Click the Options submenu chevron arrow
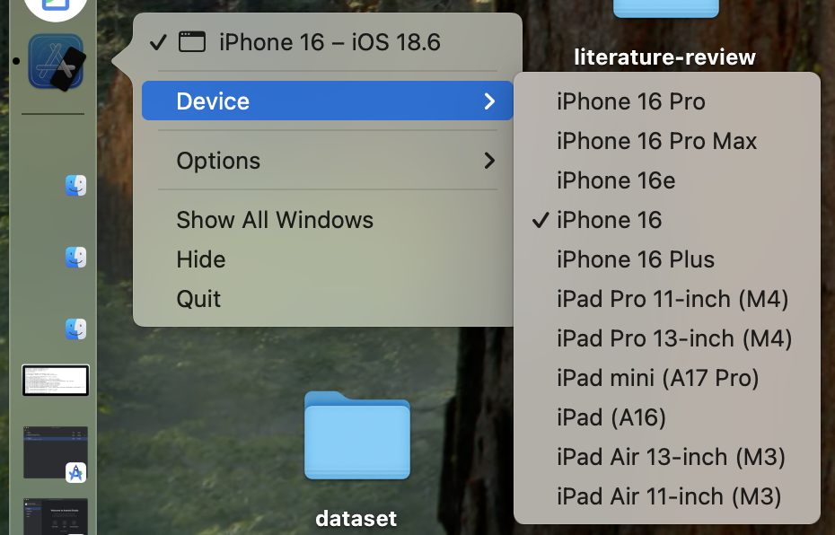This screenshot has height=535, width=835. click(x=489, y=161)
